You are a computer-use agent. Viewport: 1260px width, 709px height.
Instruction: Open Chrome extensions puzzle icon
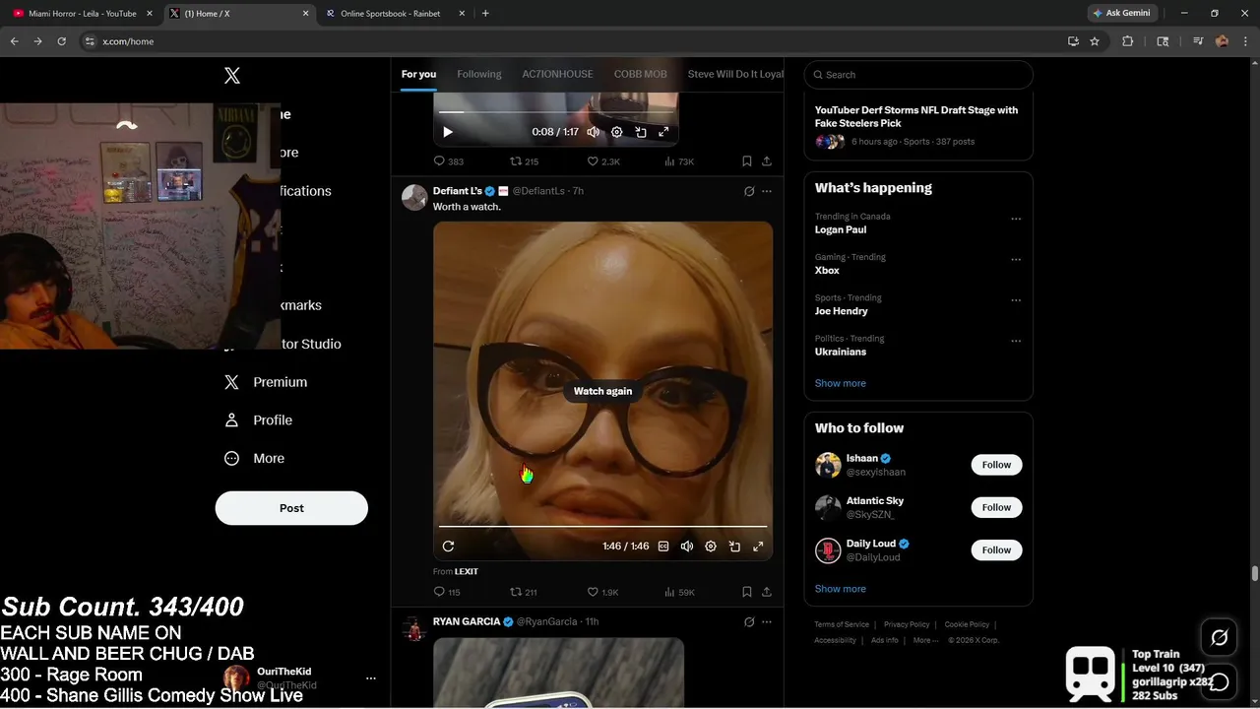click(1128, 41)
